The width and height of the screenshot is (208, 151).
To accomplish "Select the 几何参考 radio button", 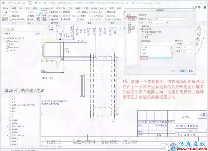I will [x=143, y=34].
